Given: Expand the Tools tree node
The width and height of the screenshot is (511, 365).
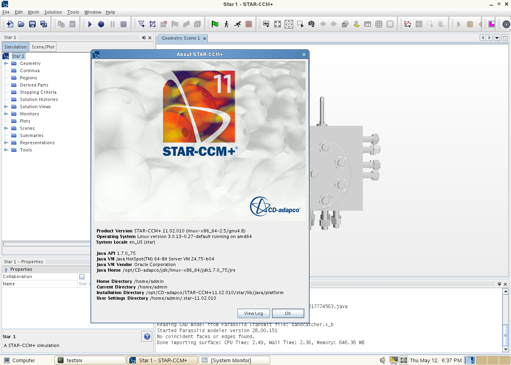Looking at the screenshot, I should (6, 150).
